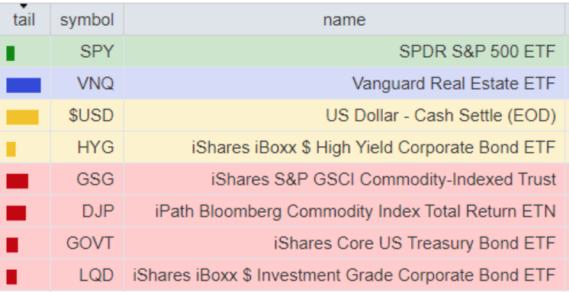
Task: Select iShares S&P GSCI Commodity-Indexed Trust
Action: tap(384, 179)
